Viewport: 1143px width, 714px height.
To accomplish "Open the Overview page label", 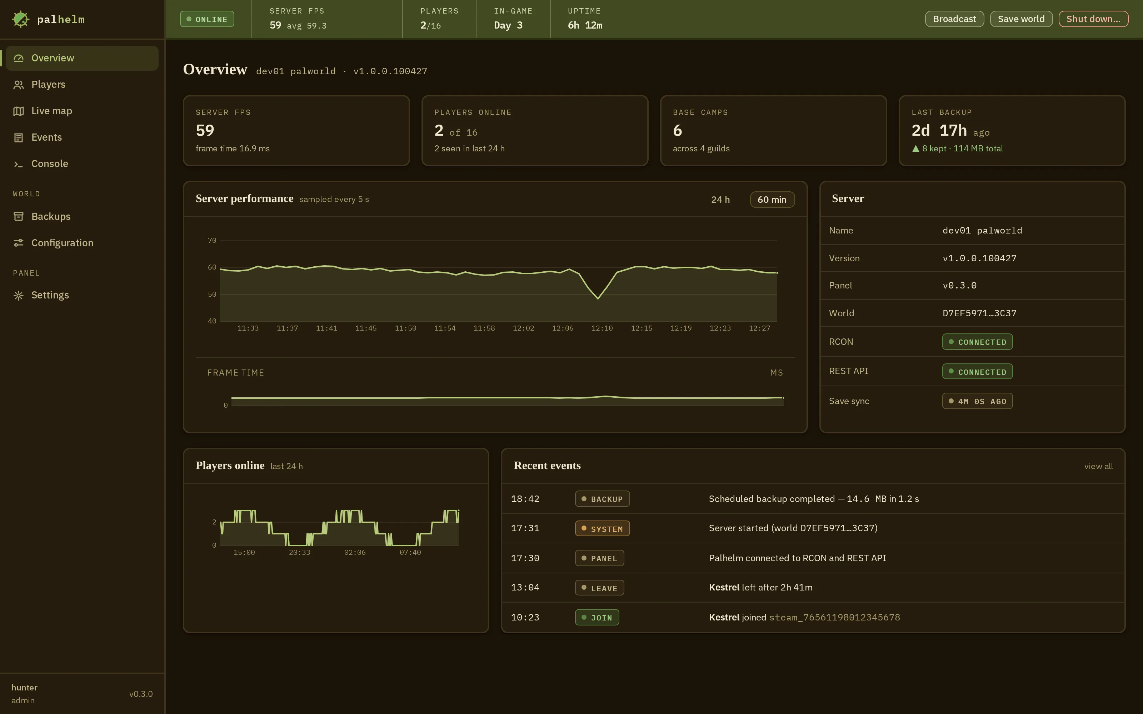I will coord(53,58).
